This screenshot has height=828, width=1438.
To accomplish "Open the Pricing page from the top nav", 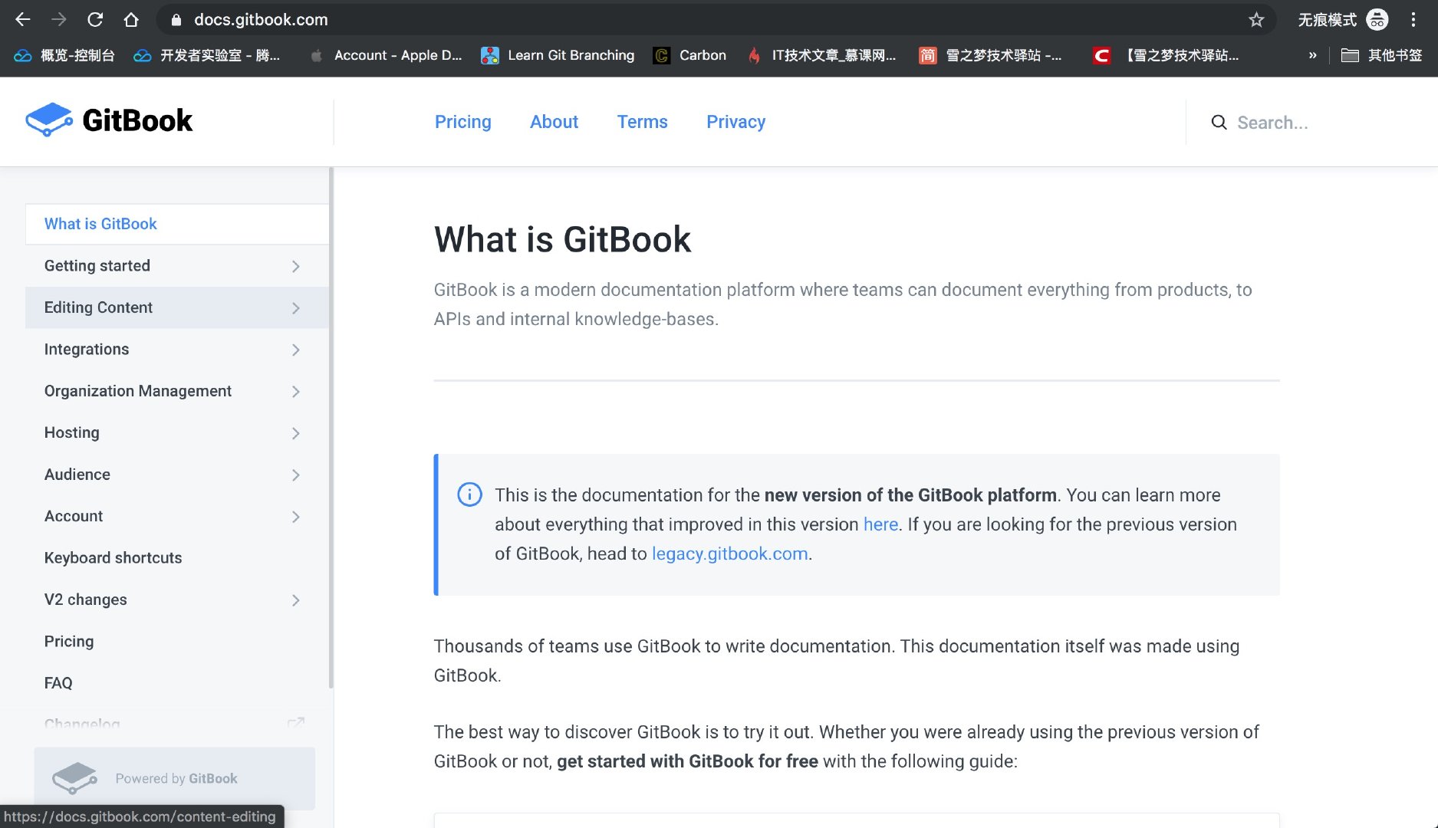I will 463,122.
